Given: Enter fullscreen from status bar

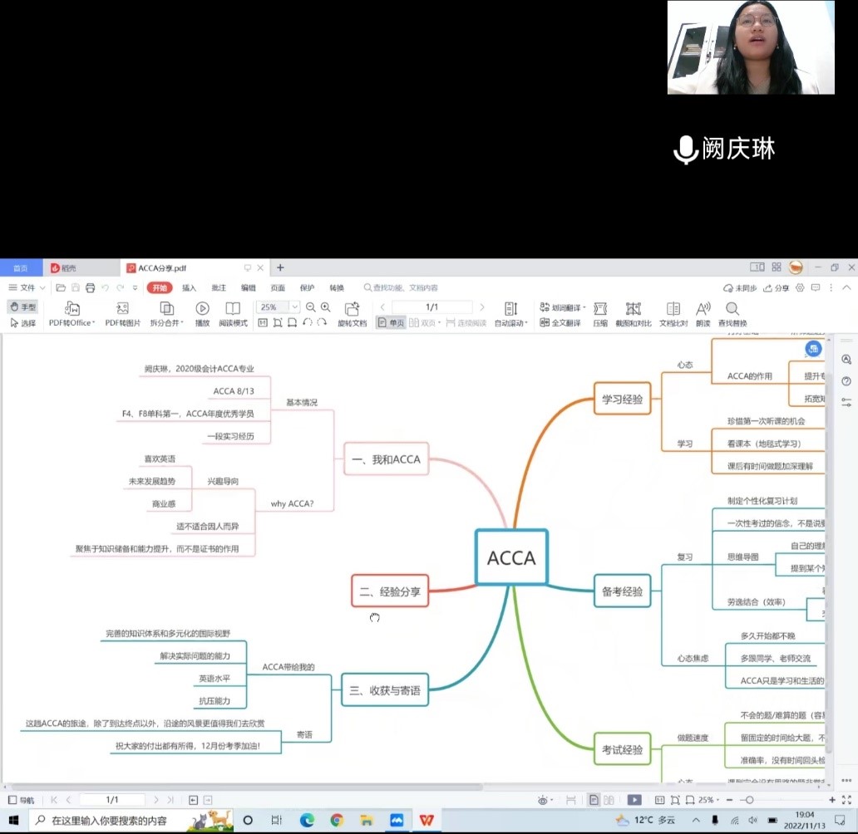Looking at the screenshot, I should pos(846,800).
